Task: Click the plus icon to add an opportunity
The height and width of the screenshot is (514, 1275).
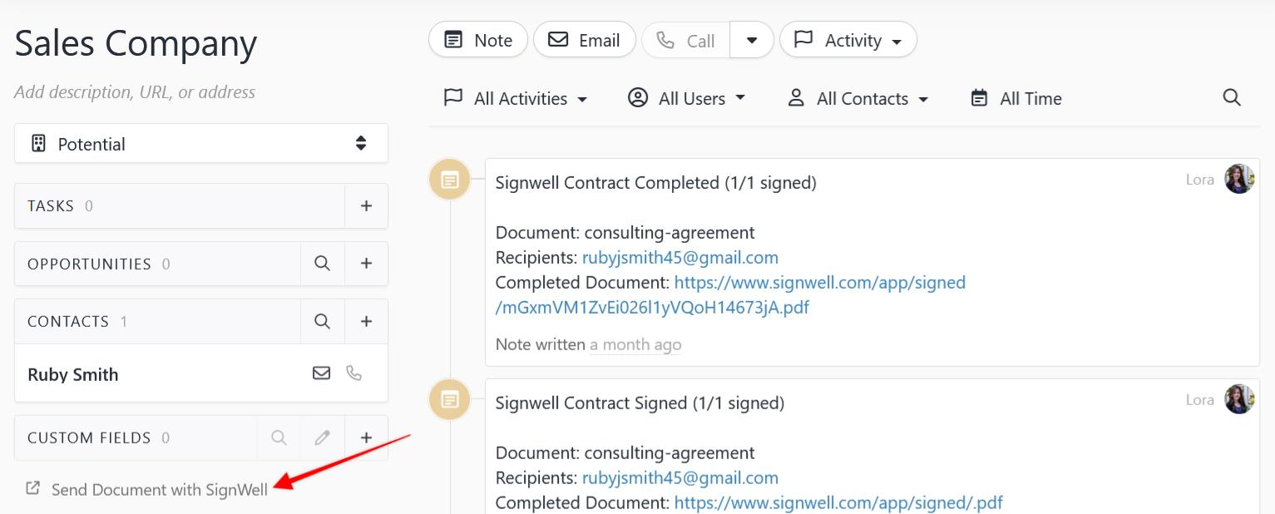Action: (366, 264)
